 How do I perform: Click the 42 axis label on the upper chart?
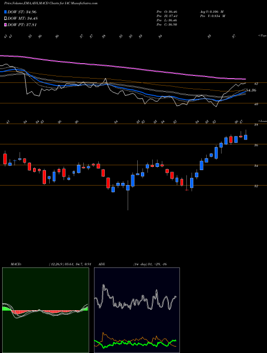coord(256,84)
